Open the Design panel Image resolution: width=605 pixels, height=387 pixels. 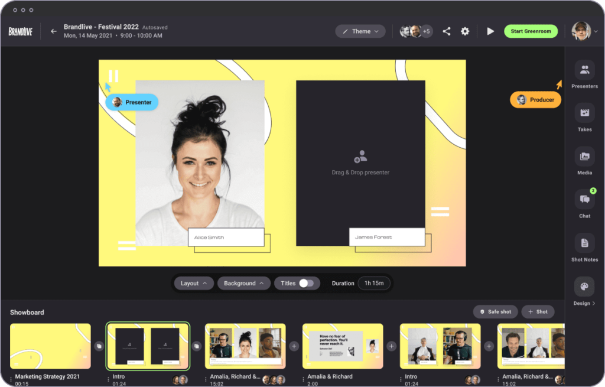pos(584,292)
